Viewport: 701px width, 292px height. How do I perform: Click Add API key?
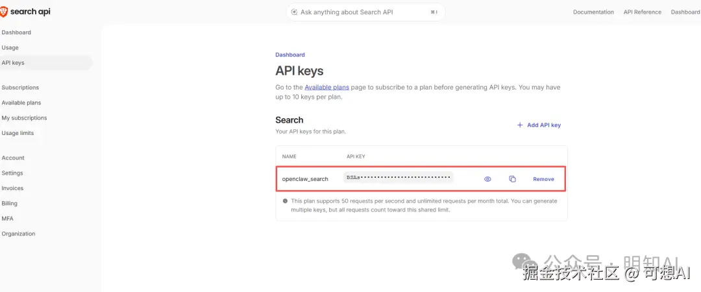(x=539, y=125)
